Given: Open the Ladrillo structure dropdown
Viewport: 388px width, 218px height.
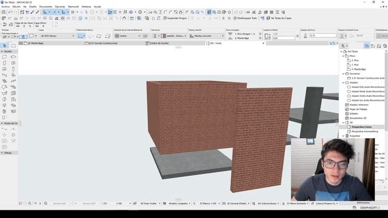Looking at the screenshot, I should [174, 36].
